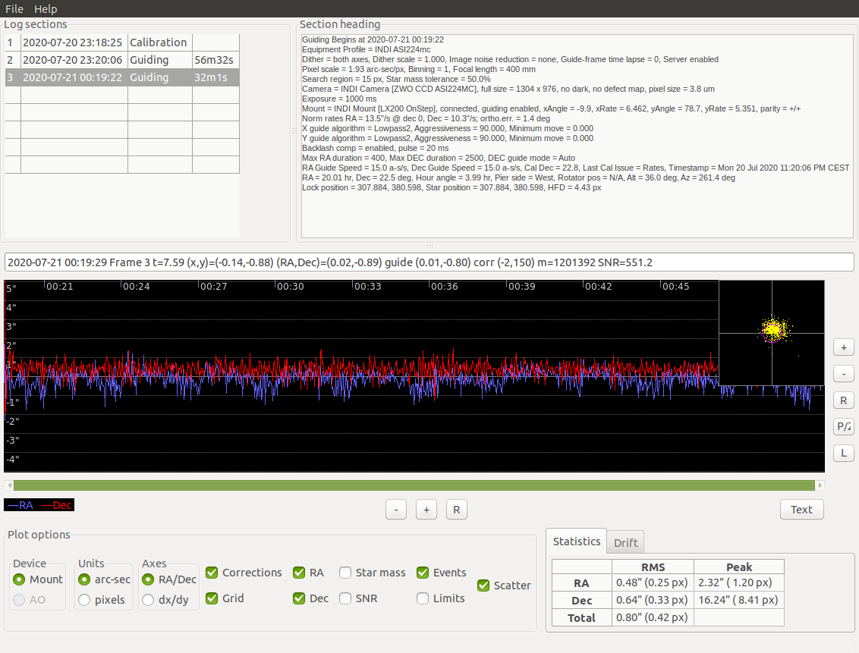Select the dx/dy axes radio button
This screenshot has width=859, height=653.
click(x=148, y=600)
